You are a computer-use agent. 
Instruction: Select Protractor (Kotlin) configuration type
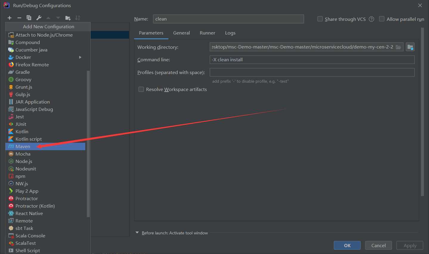[45, 206]
